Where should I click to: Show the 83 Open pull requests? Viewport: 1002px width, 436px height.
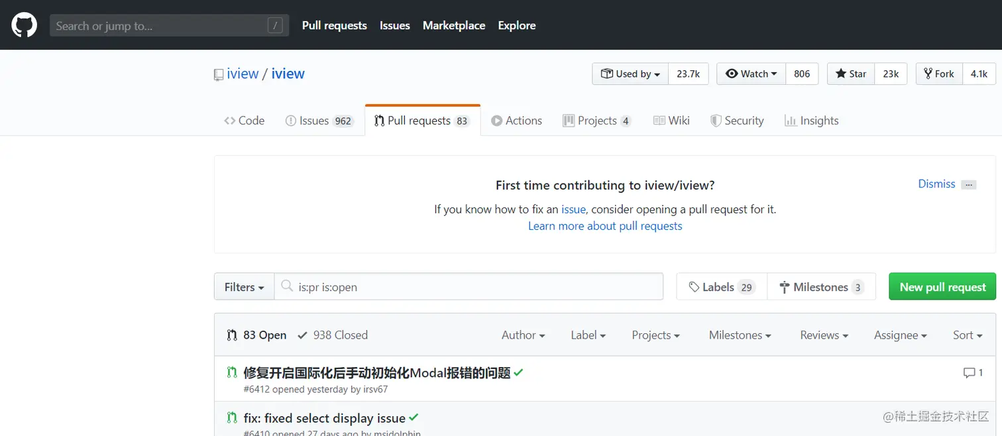pos(257,335)
